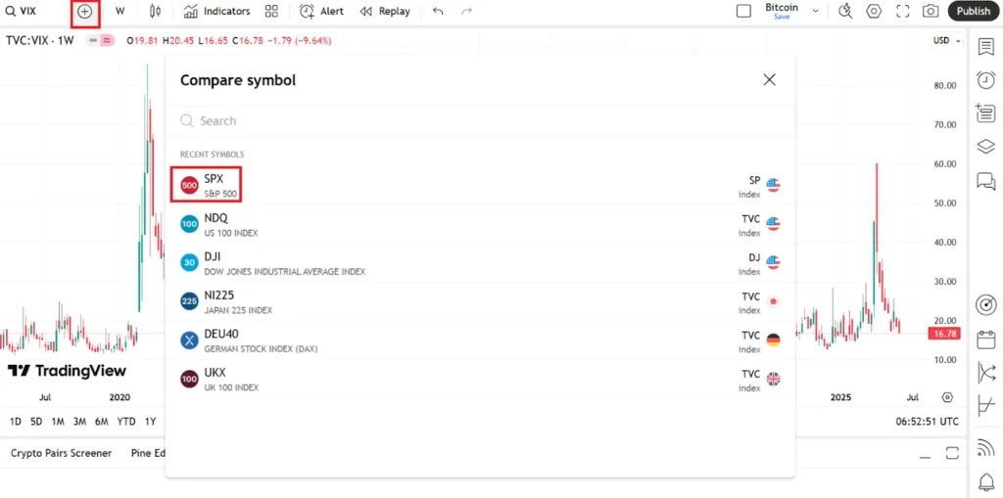The image size is (1003, 498).
Task: Select DJI Dow Jones row
Action: [480, 263]
